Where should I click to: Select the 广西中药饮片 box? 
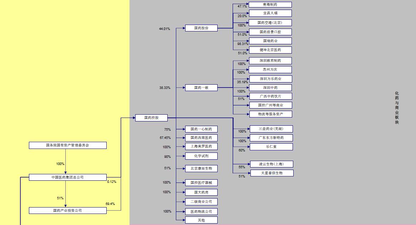(x=270, y=96)
